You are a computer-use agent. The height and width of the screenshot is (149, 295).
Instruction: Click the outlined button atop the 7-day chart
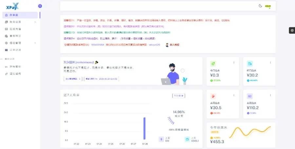178,96
